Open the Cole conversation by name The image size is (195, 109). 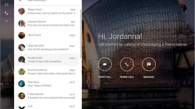30,106
